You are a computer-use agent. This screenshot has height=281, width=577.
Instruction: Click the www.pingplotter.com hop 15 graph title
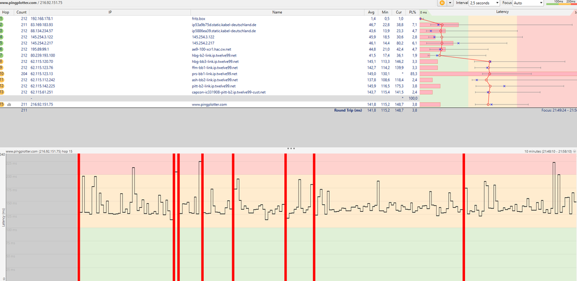coord(39,151)
